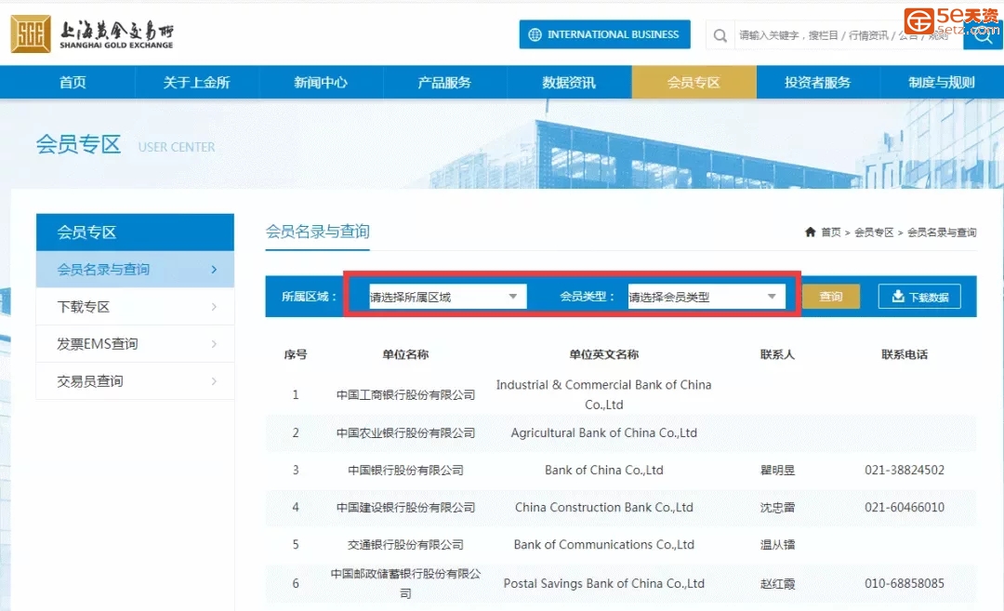The height and width of the screenshot is (611, 1004).
Task: Click contact name 沈忠雷
Action: (x=777, y=507)
